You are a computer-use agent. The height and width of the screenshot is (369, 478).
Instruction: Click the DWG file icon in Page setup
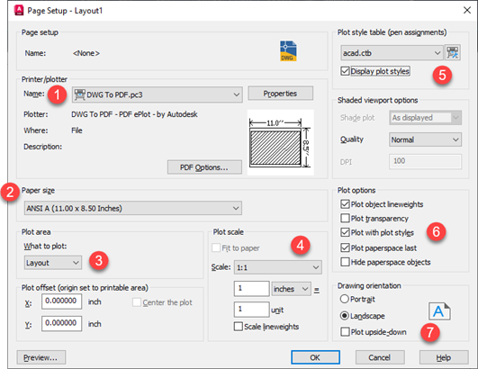[x=288, y=51]
